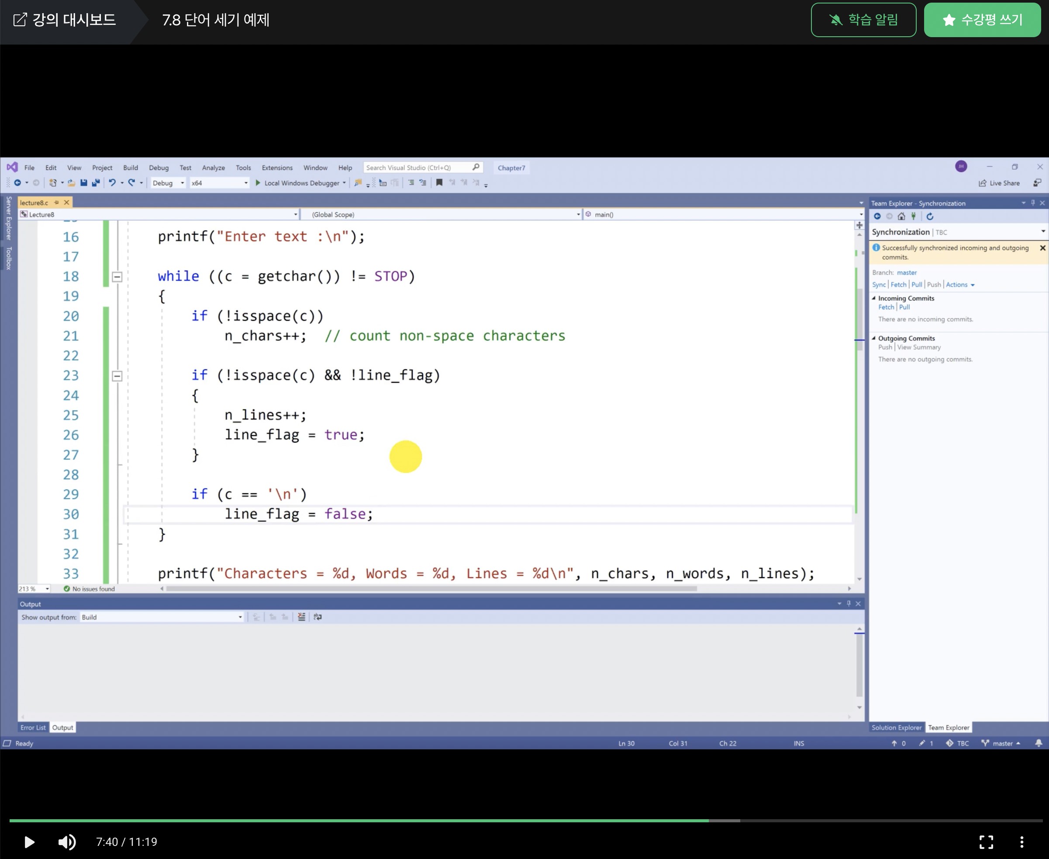The height and width of the screenshot is (859, 1049).
Task: Open the Analyze menu
Action: [x=213, y=167]
